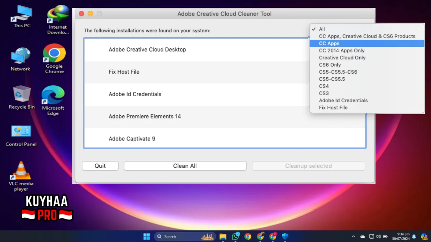Open Copilot icon at taskbar end
431x242 pixels.
point(424,237)
